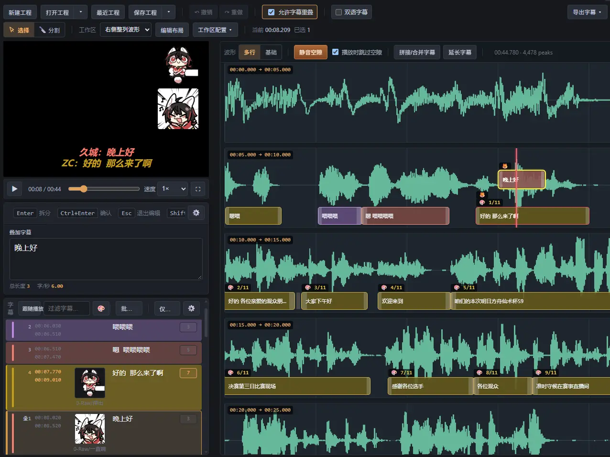Open shortcut hint settings gear
Screen dimensions: 610x457
196,213
